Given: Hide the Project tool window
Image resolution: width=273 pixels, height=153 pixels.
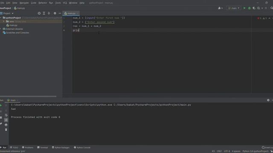Looking at the screenshot, I should pos(60,13).
